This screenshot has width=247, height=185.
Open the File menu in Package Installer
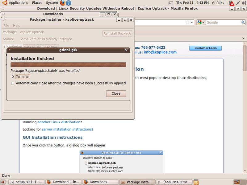(x=6, y=26)
